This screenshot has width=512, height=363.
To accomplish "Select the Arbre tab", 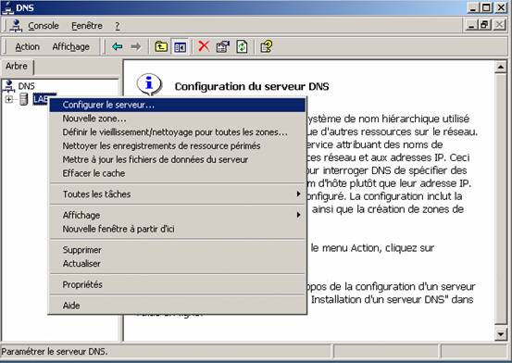I will (17, 67).
